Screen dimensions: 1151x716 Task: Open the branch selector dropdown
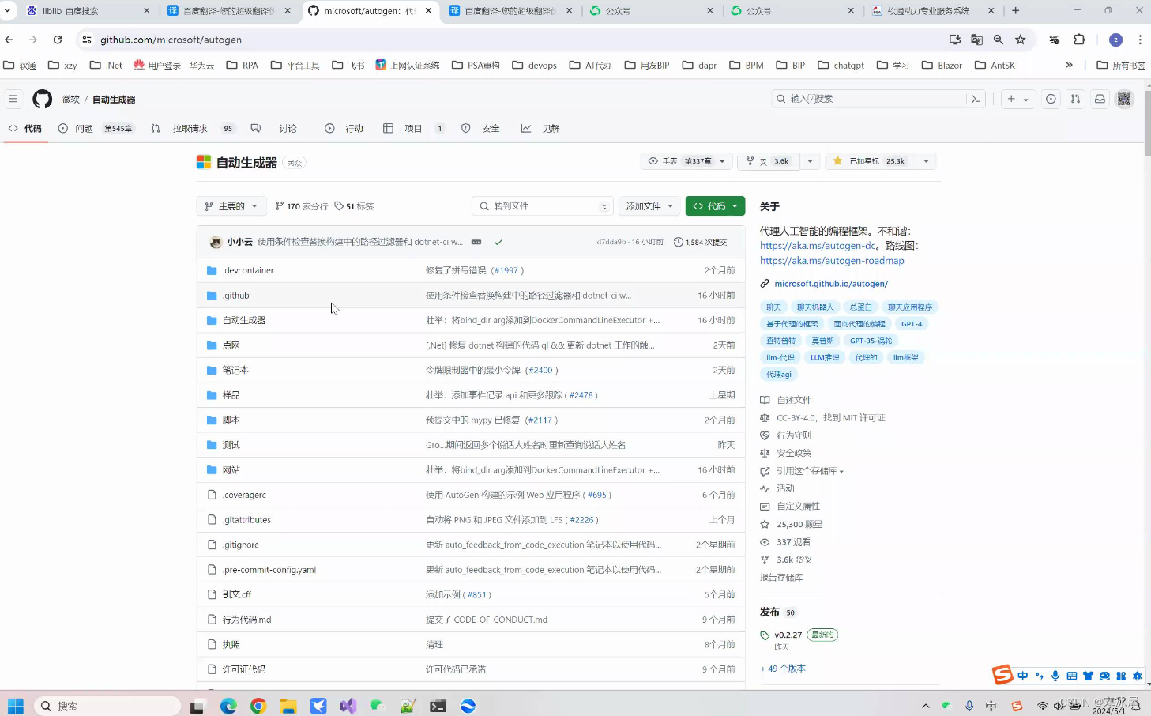click(x=231, y=206)
